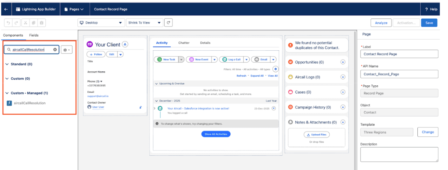
Task: Click the aircallCallResolution lightning icon
Action: click(9, 103)
